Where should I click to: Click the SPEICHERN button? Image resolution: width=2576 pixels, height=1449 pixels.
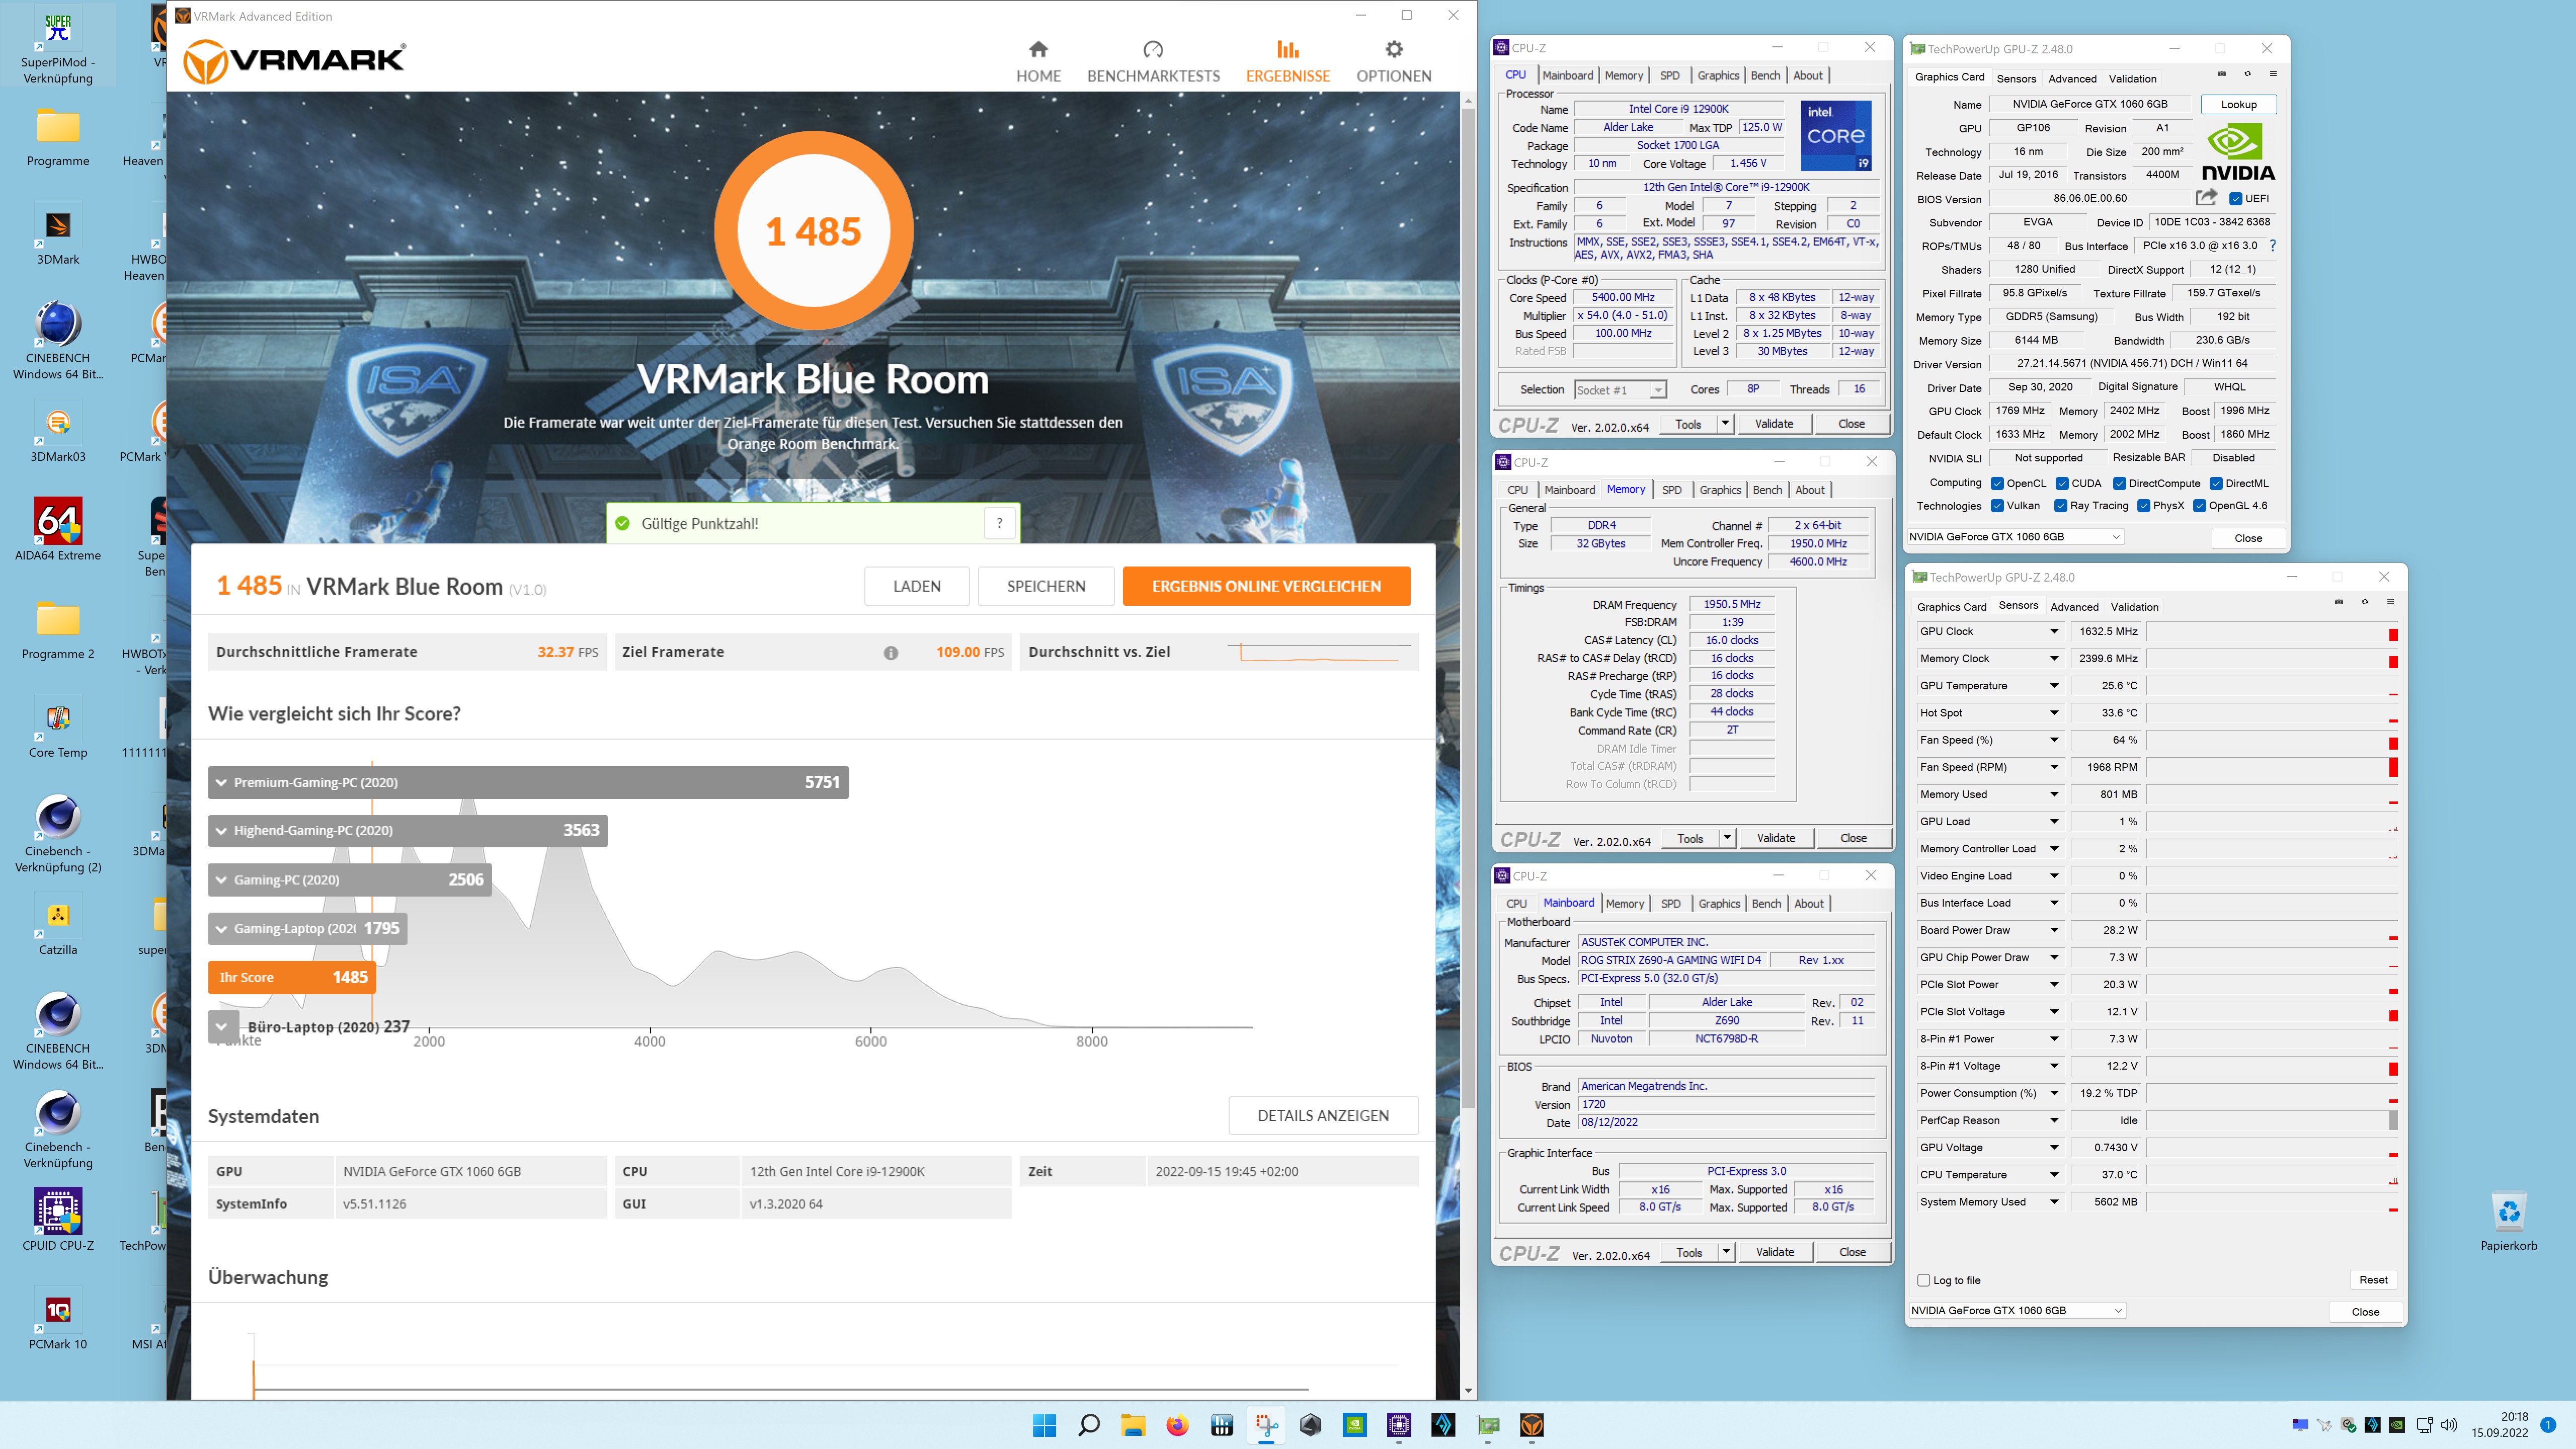[1046, 586]
